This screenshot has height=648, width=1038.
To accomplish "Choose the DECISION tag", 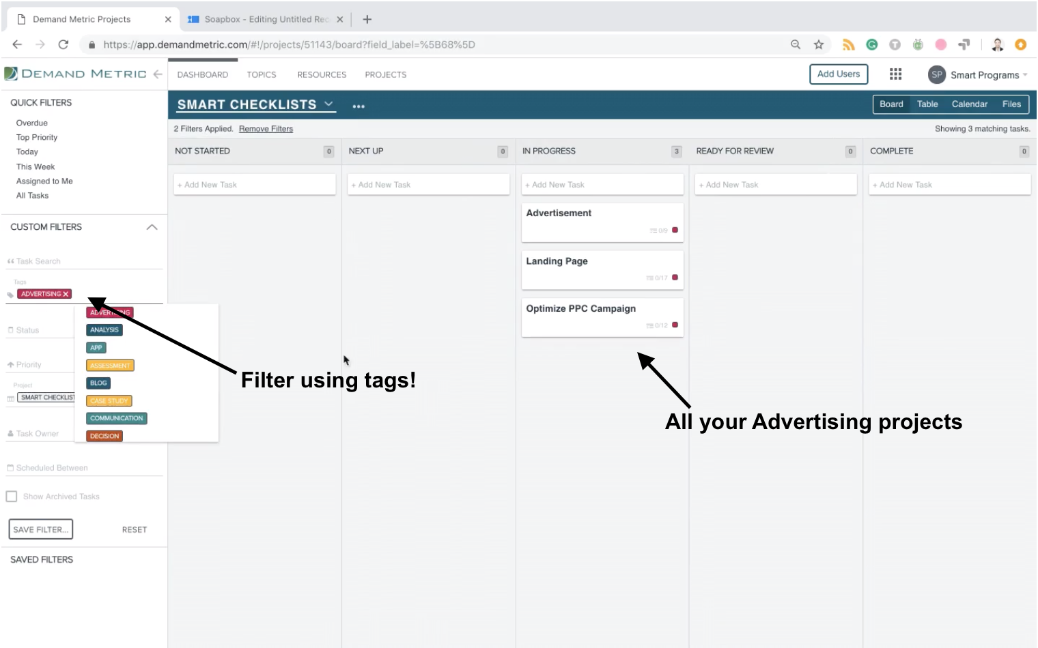I will tap(104, 437).
